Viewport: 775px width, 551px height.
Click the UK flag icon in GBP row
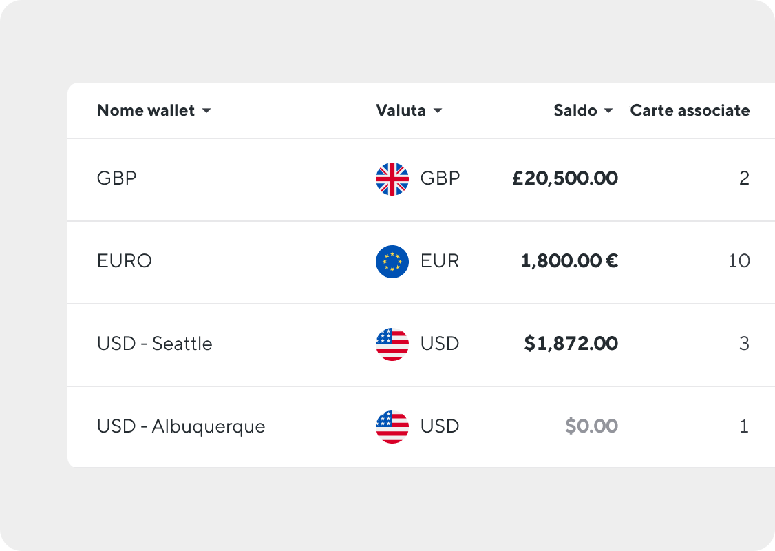pos(392,179)
